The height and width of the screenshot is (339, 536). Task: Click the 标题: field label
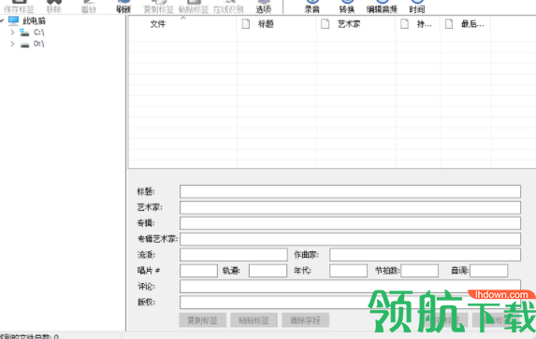[x=146, y=191]
